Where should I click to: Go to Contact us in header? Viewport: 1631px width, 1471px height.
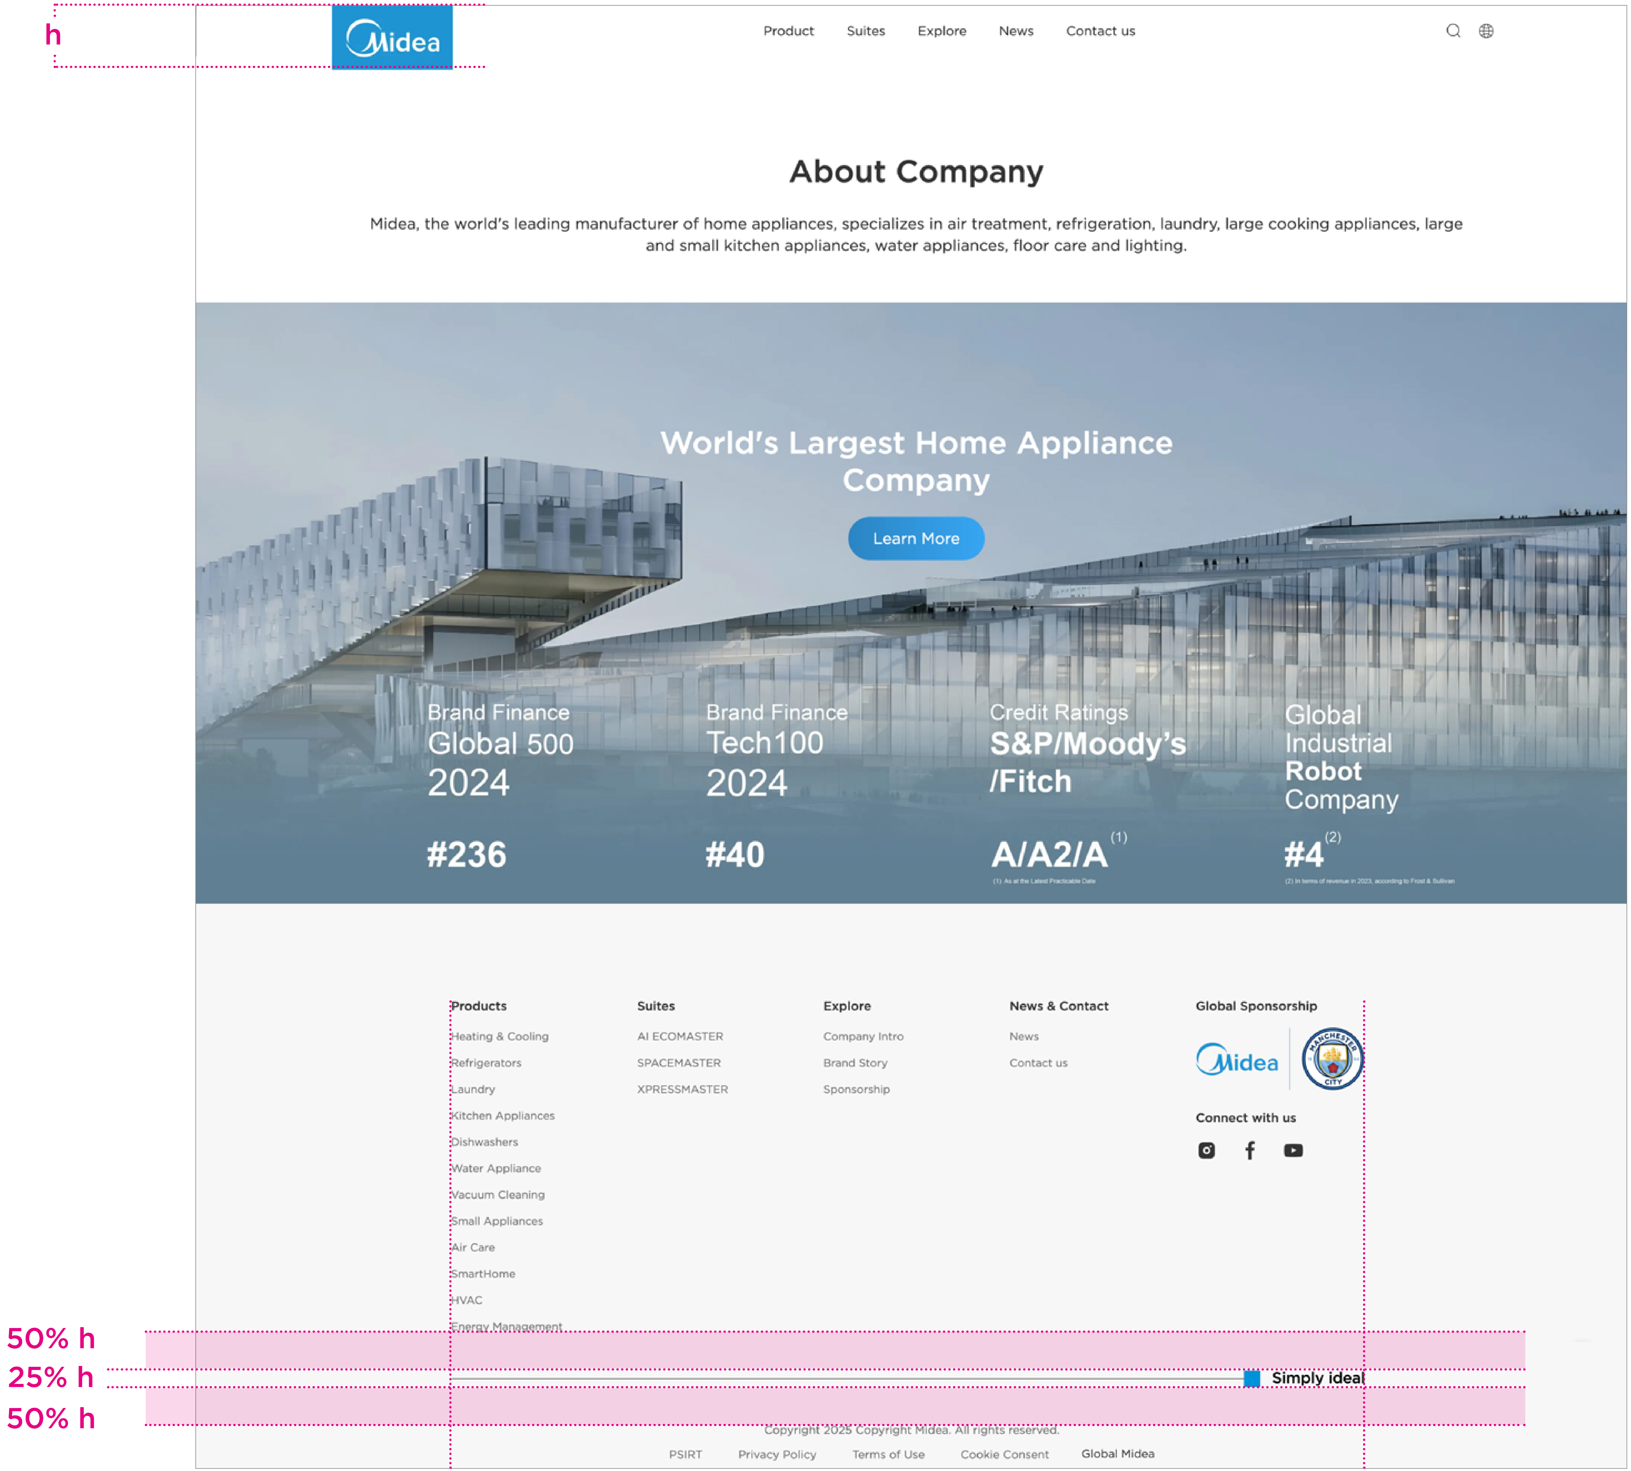click(1100, 31)
